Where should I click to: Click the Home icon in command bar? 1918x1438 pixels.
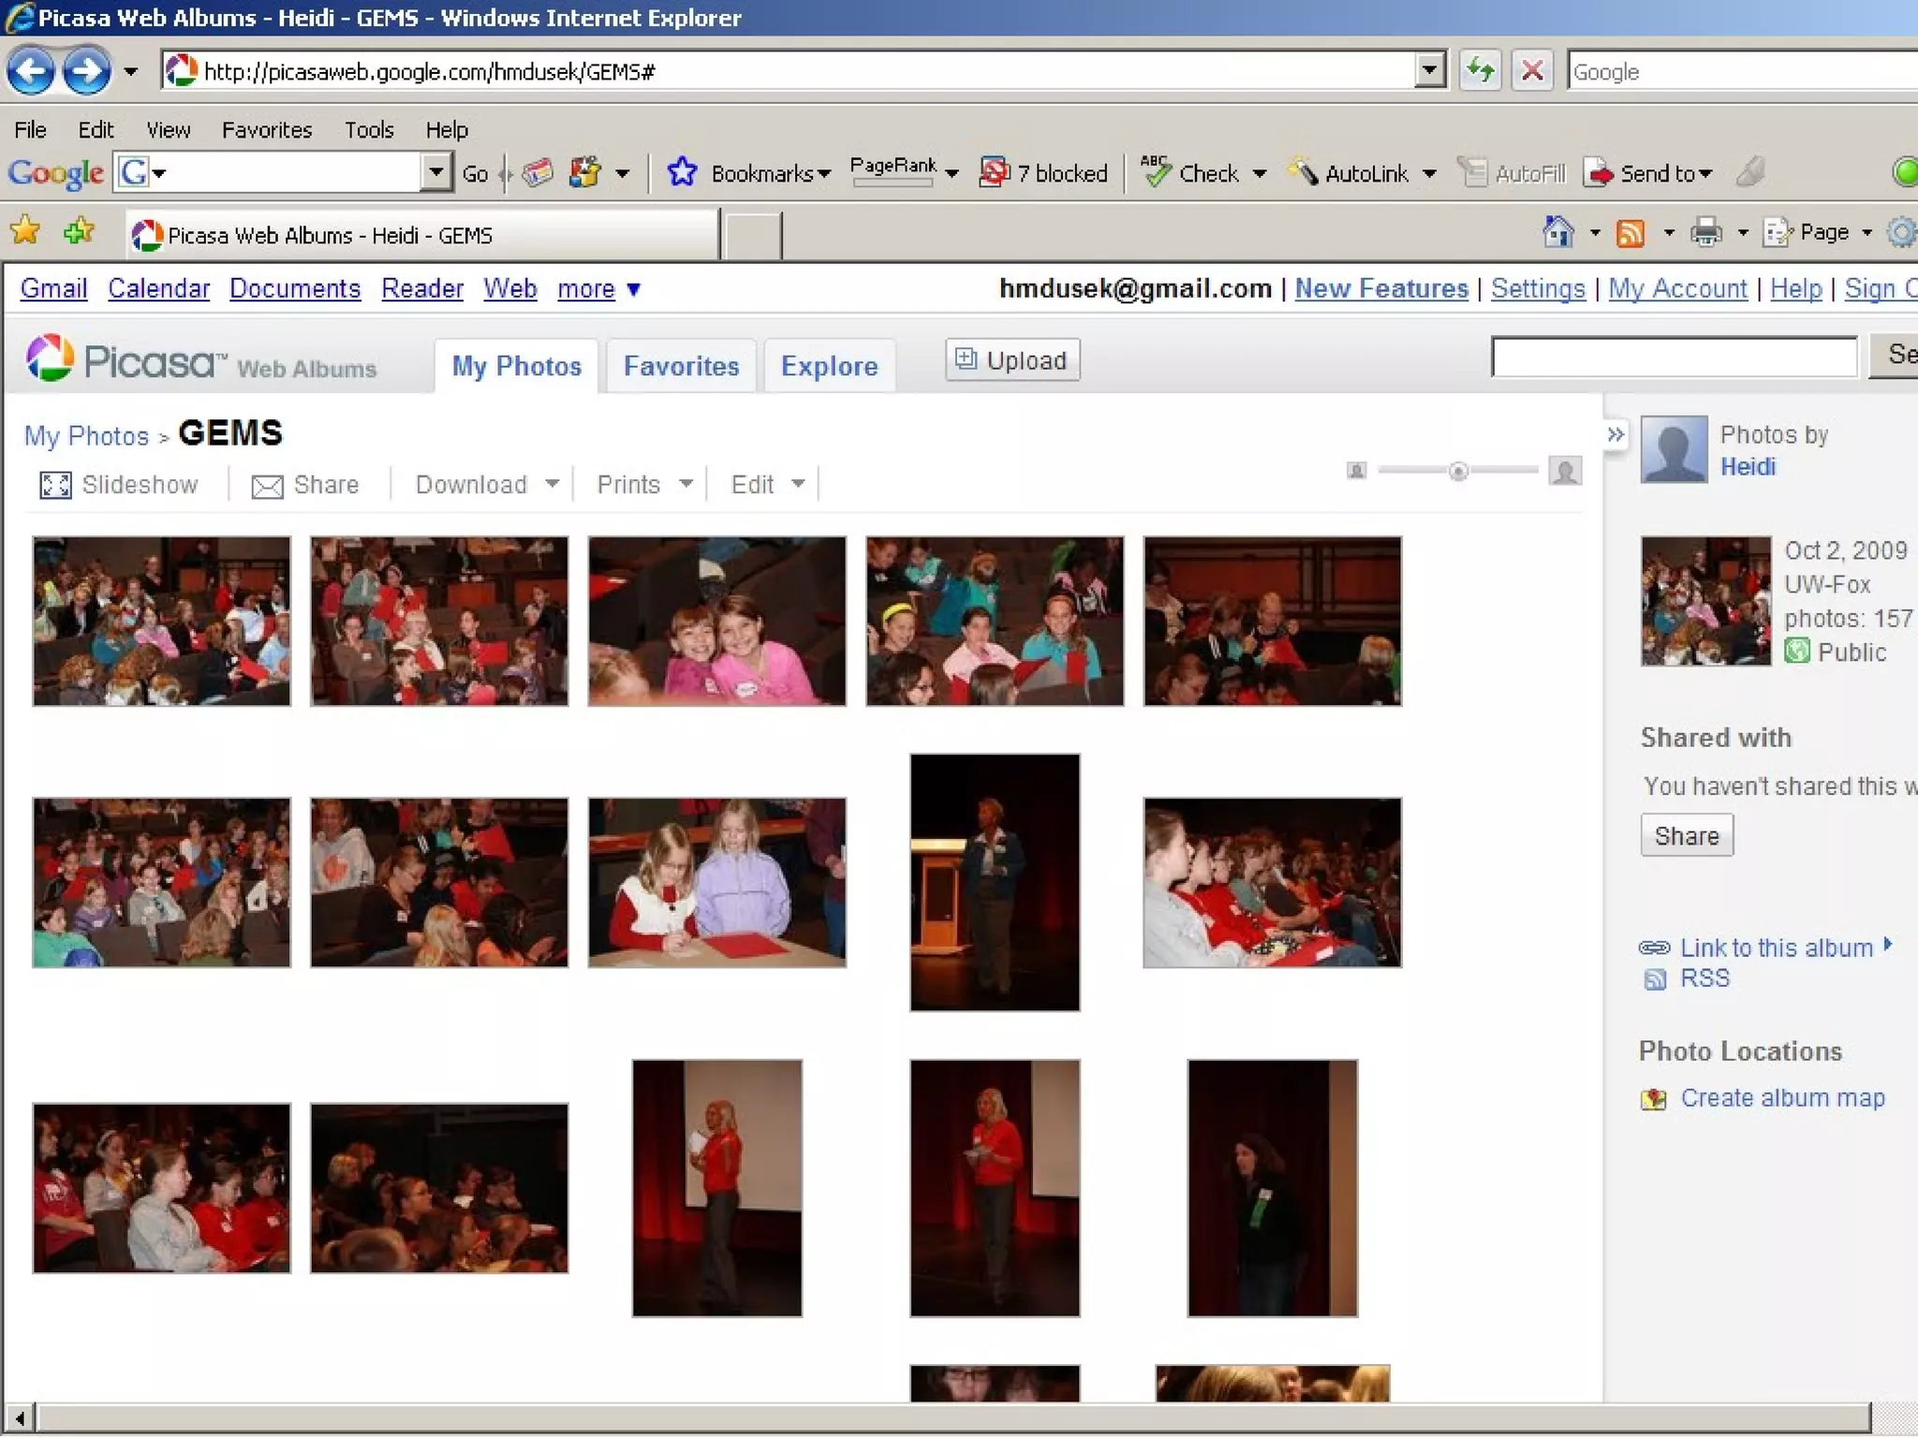[1558, 232]
